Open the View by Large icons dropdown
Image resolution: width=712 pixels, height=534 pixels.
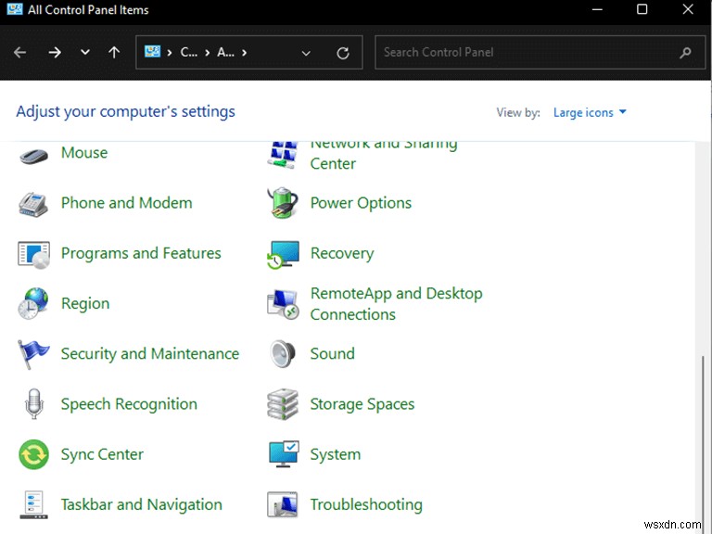pyautogui.click(x=590, y=112)
